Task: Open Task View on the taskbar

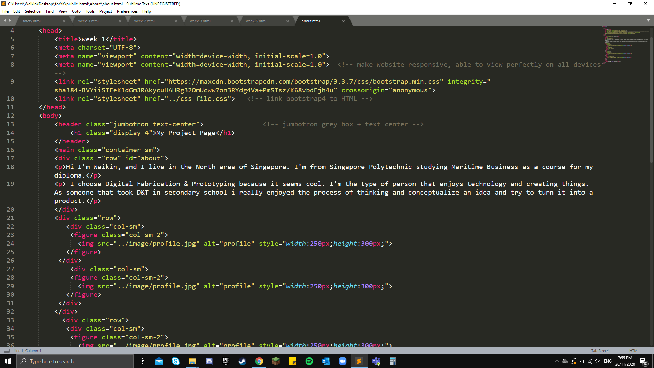Action: pos(142,361)
